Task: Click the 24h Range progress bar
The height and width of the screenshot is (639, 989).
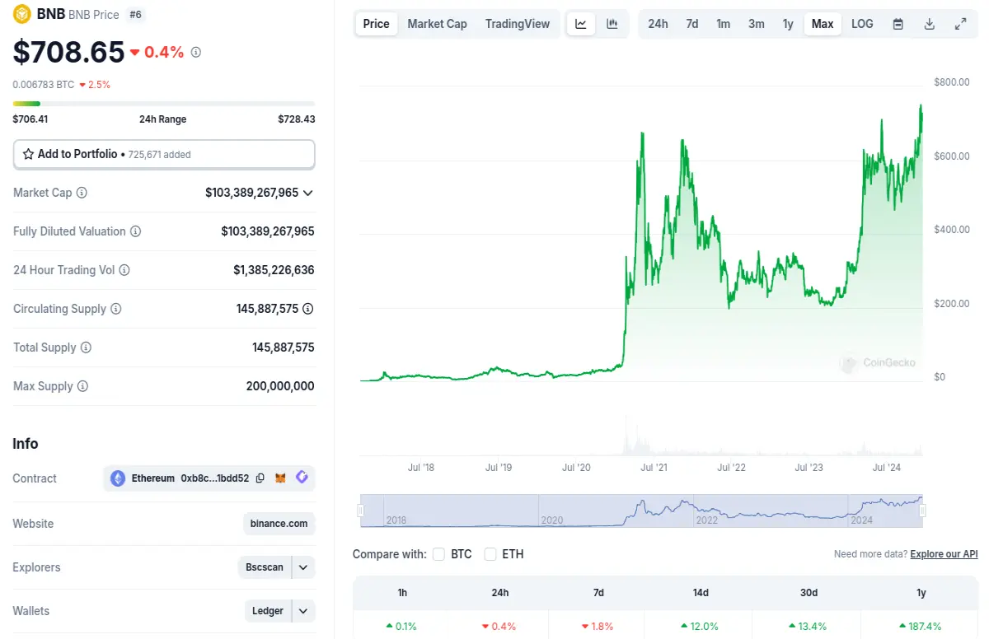Action: (x=164, y=104)
